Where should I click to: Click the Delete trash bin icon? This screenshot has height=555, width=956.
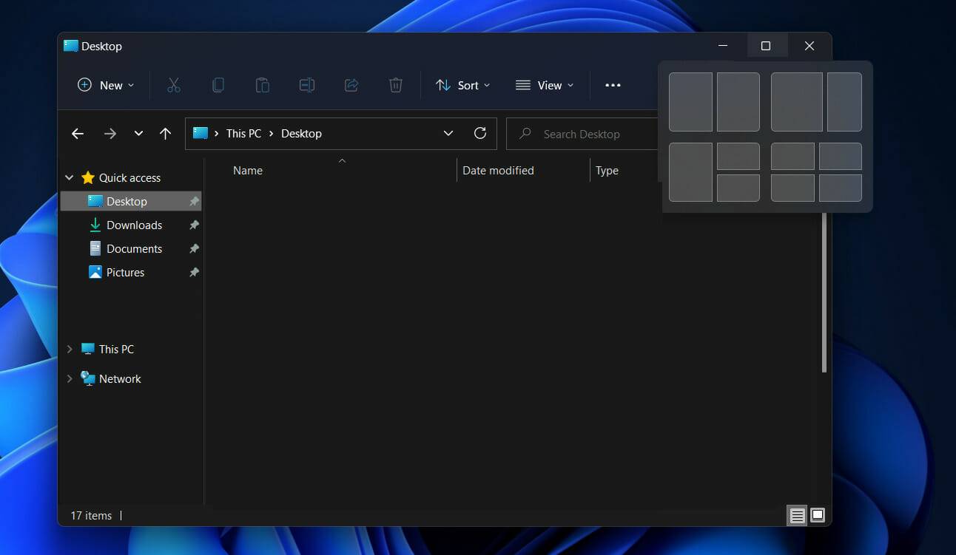pos(396,85)
